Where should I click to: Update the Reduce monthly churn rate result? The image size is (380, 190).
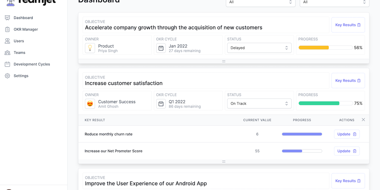click(347, 134)
